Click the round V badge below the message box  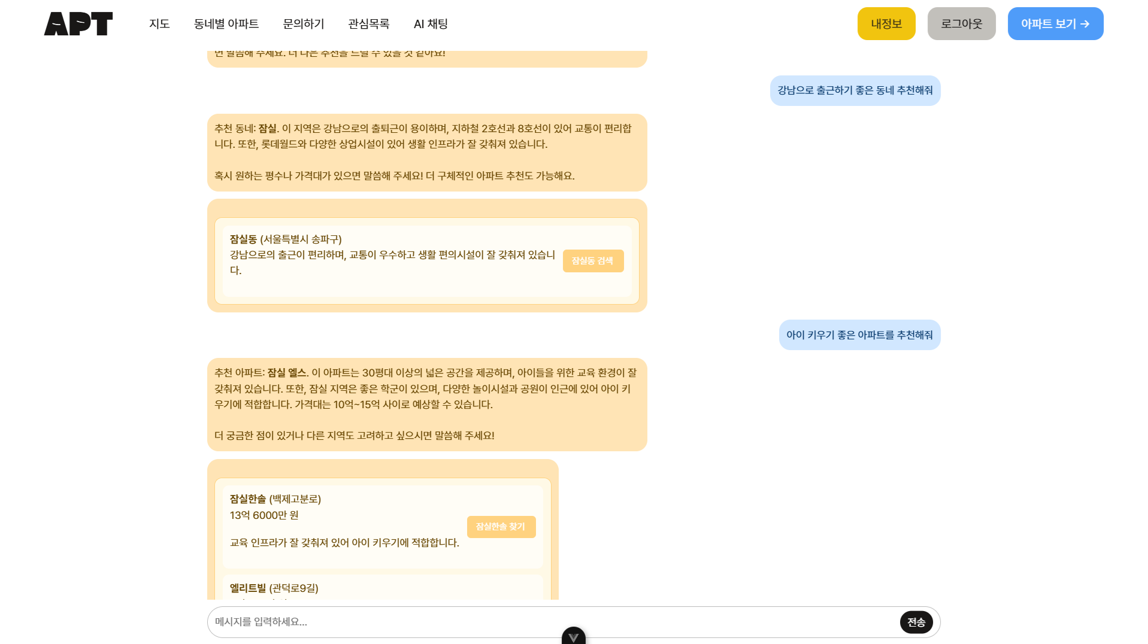573,637
